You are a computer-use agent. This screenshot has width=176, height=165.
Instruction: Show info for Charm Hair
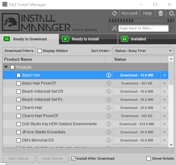pyautogui.click(x=109, y=108)
